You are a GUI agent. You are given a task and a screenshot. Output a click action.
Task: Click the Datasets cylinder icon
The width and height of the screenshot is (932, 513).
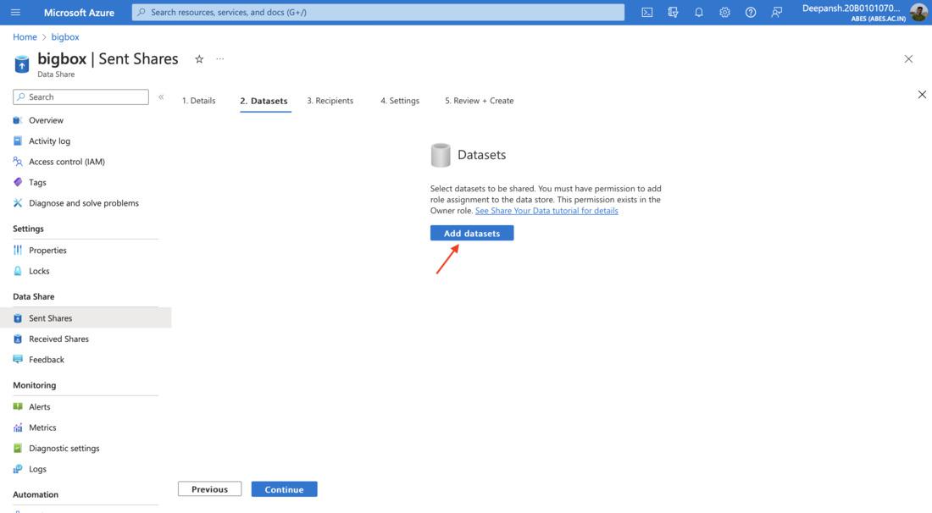click(441, 155)
